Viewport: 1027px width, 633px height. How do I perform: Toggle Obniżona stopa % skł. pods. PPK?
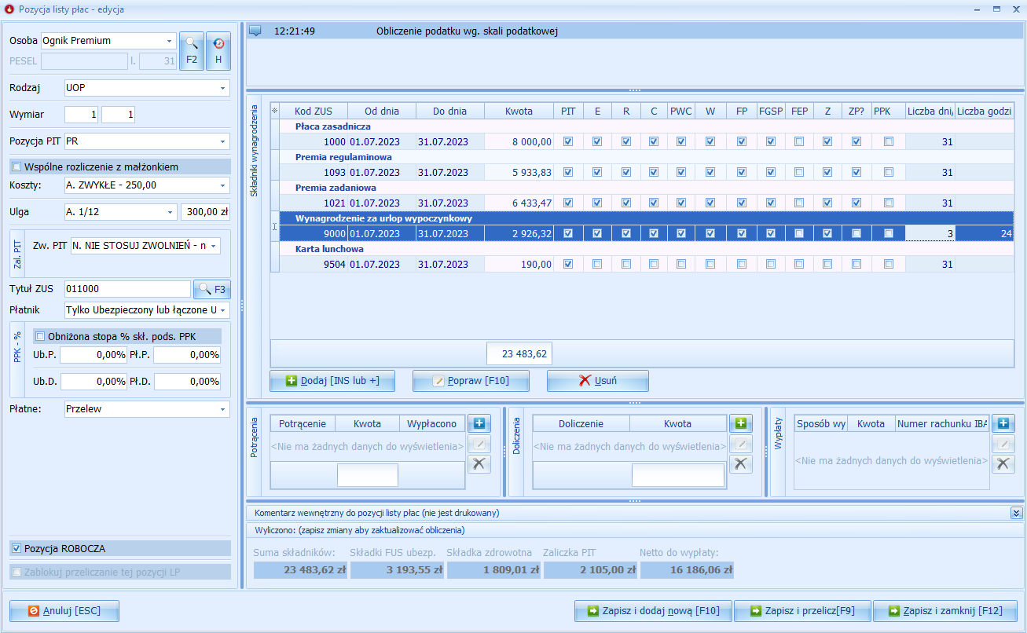pos(40,336)
